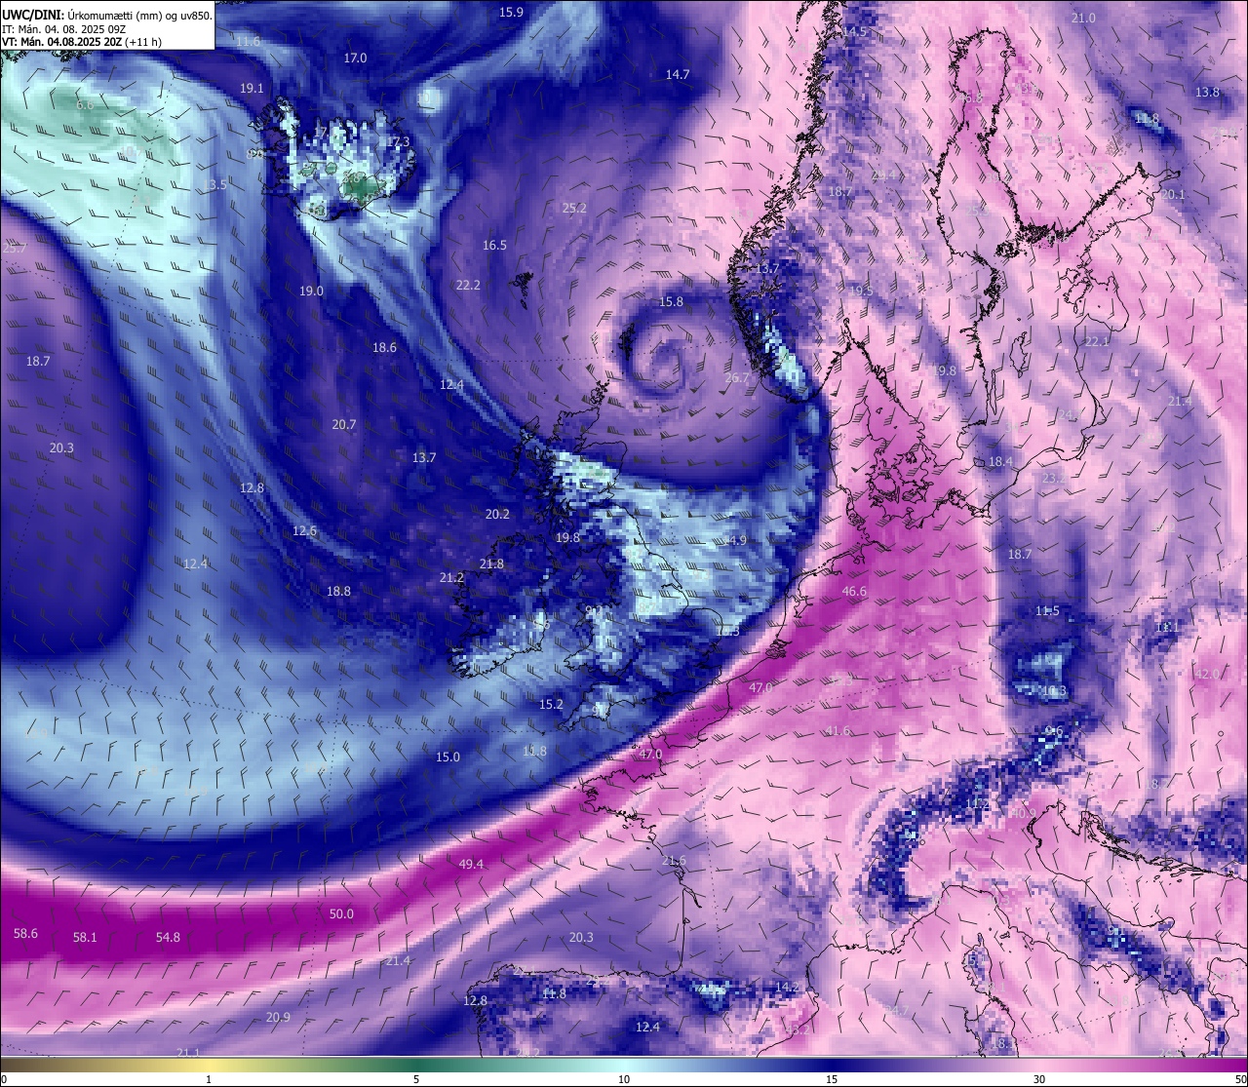Screen dimensions: 1248x1087
Task: Click the 20.2 value label
Action: [497, 514]
